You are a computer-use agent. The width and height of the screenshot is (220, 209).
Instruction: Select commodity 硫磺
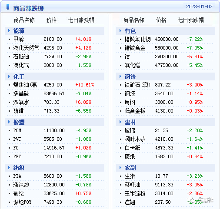coord(18,111)
